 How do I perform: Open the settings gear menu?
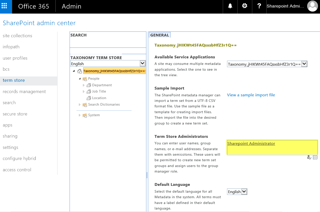(x=245, y=6)
